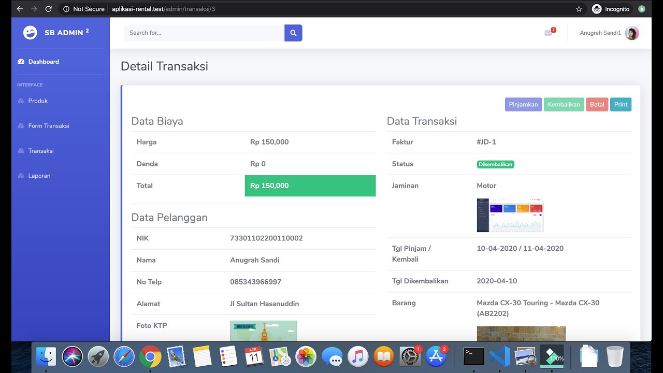
Task: Open Form Transaksi sidebar item
Action: (x=49, y=126)
